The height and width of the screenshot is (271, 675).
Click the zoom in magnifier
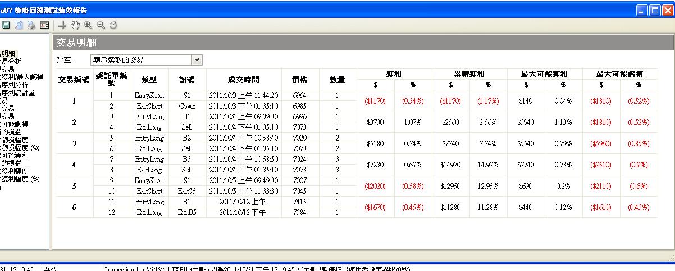click(x=88, y=25)
